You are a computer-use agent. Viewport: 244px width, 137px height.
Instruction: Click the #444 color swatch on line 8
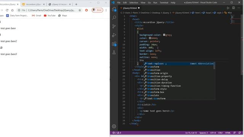coord(150,38)
